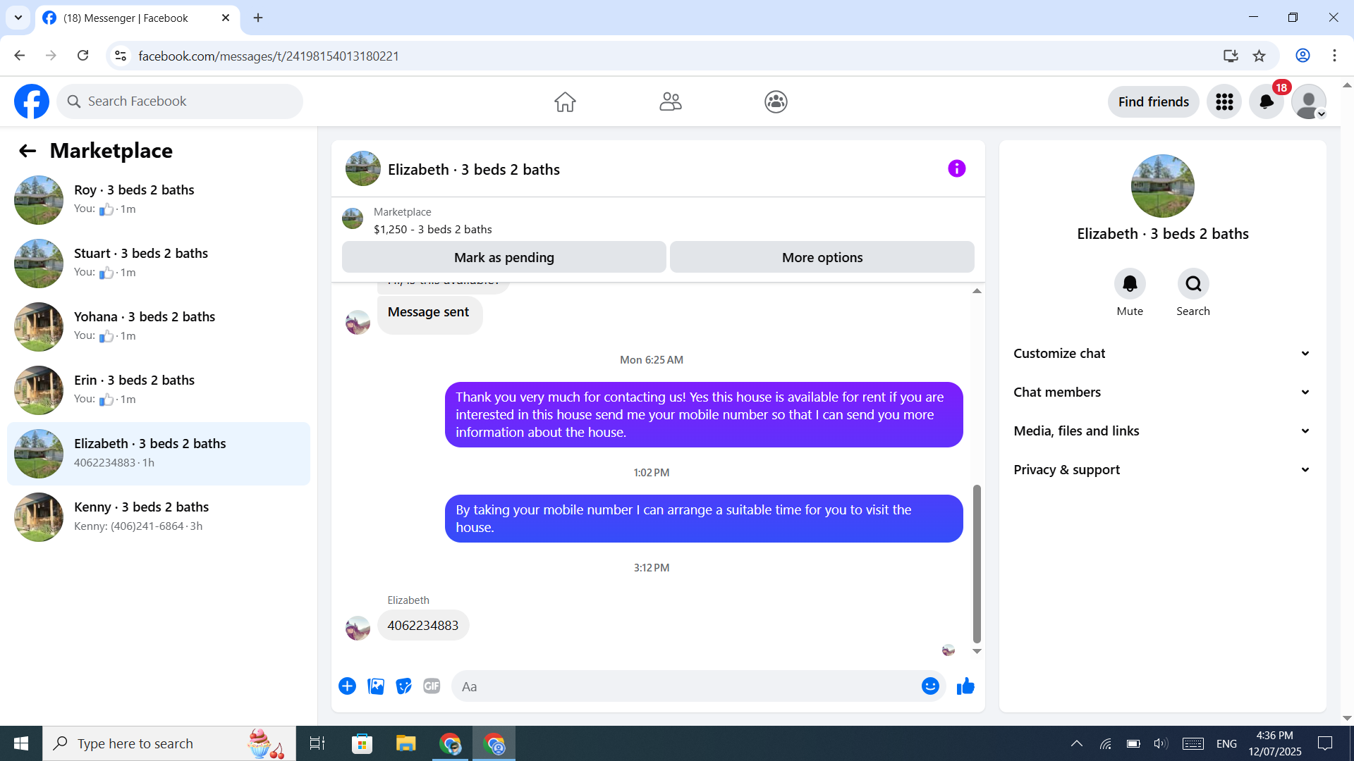
Task: Expand Media, files and links section
Action: click(x=1162, y=431)
